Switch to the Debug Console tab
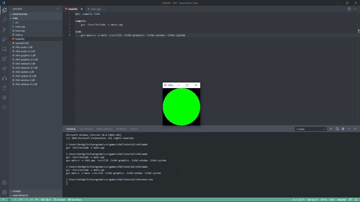The height and width of the screenshot is (202, 360). click(x=104, y=129)
